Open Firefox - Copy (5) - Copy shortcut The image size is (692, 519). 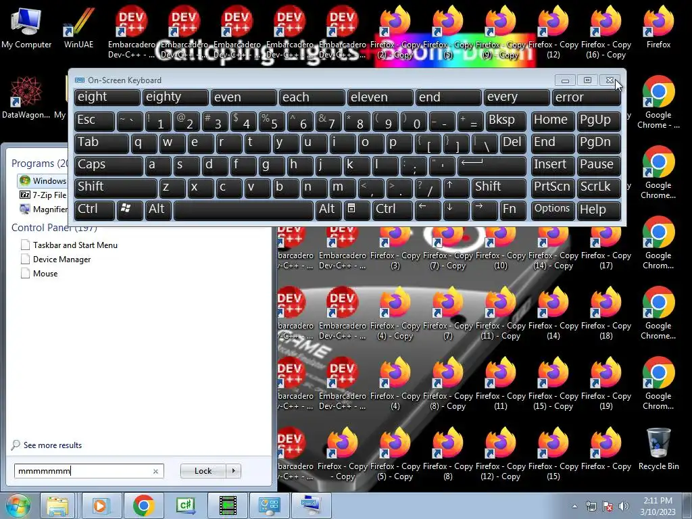[395, 453]
